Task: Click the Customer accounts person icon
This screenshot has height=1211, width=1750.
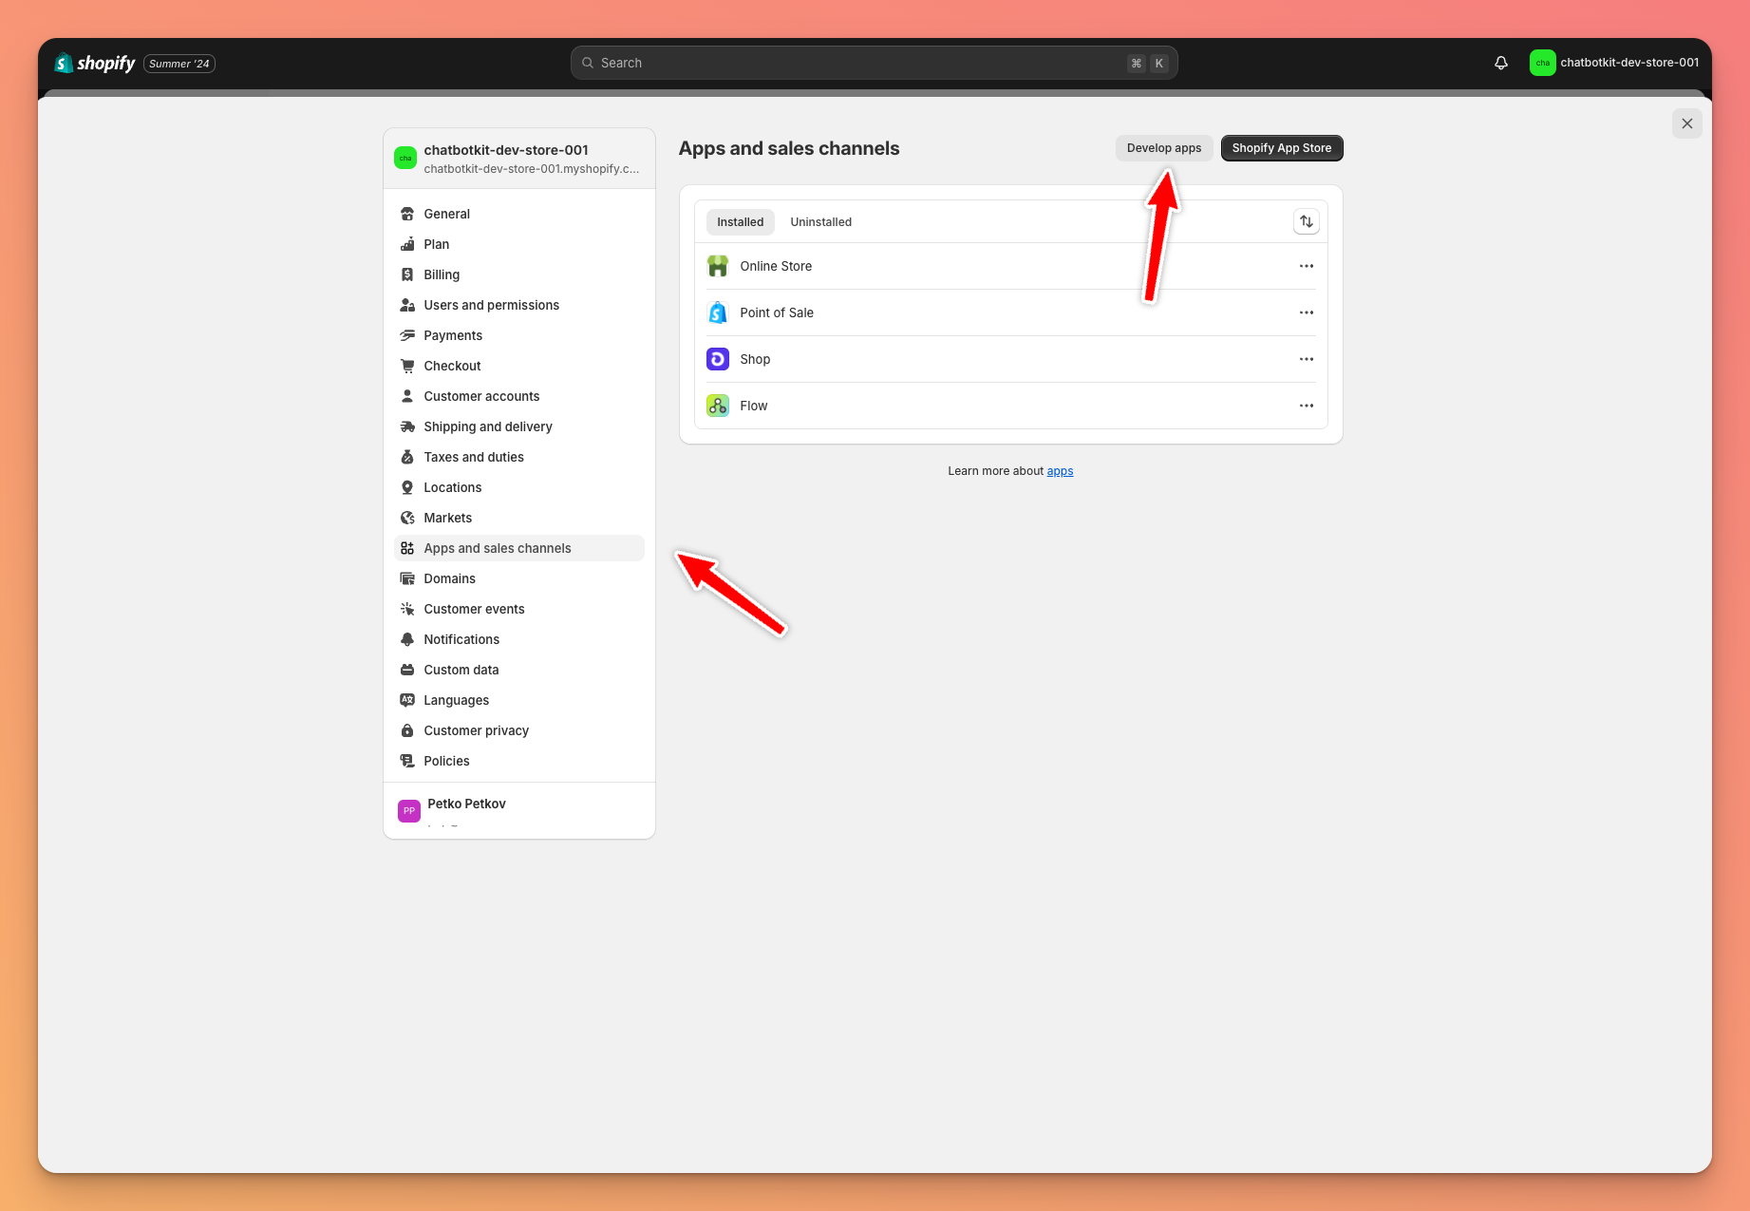Action: click(x=407, y=396)
